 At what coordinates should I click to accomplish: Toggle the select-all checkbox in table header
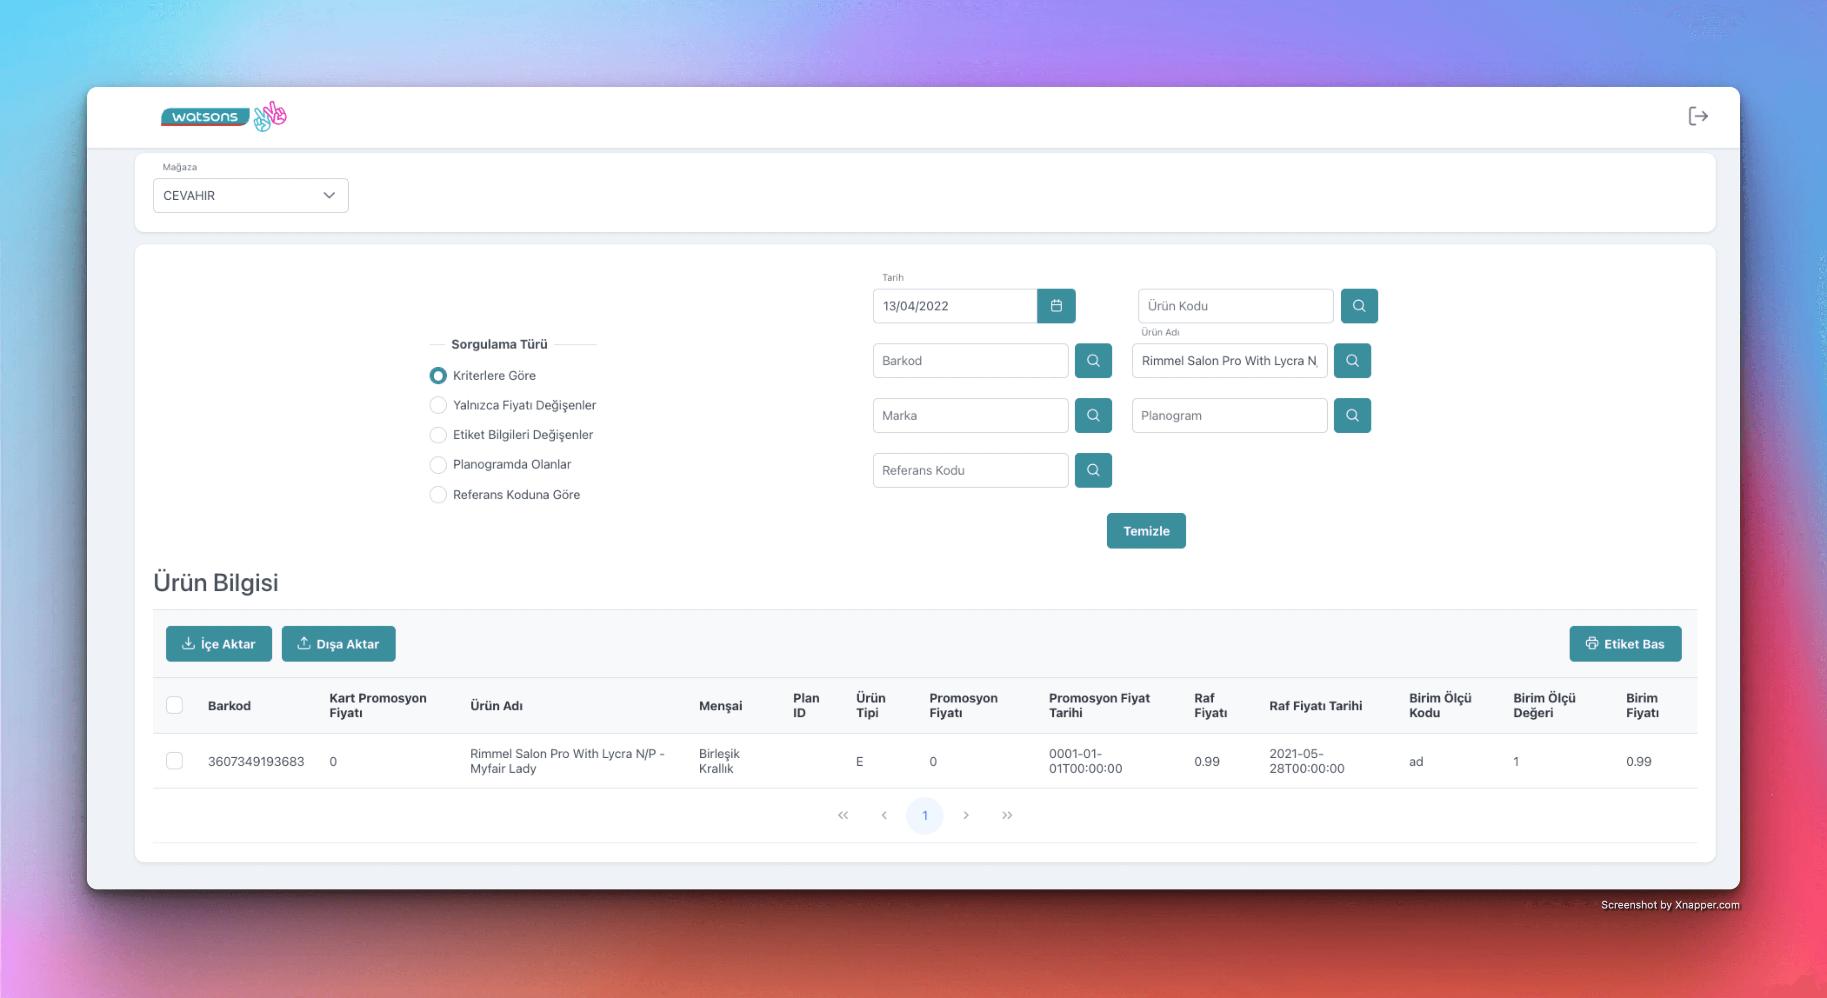pos(174,705)
